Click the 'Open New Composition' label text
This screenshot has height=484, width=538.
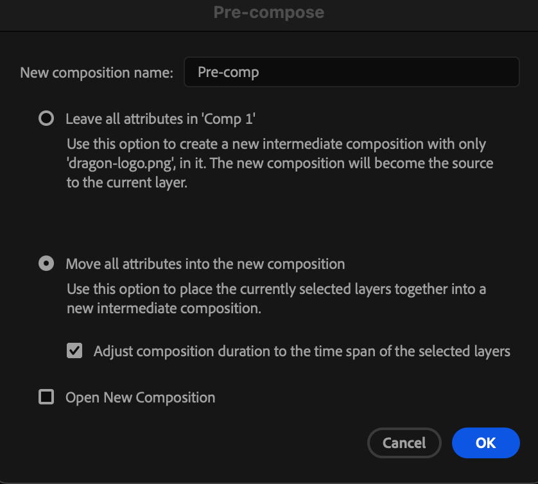[141, 397]
